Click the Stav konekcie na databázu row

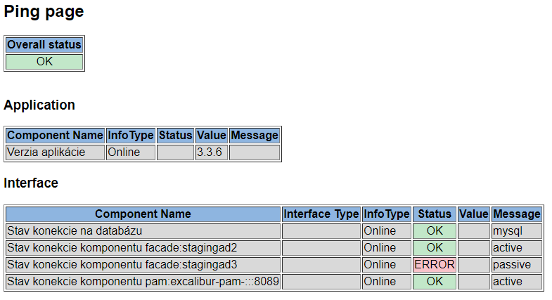coord(143,231)
